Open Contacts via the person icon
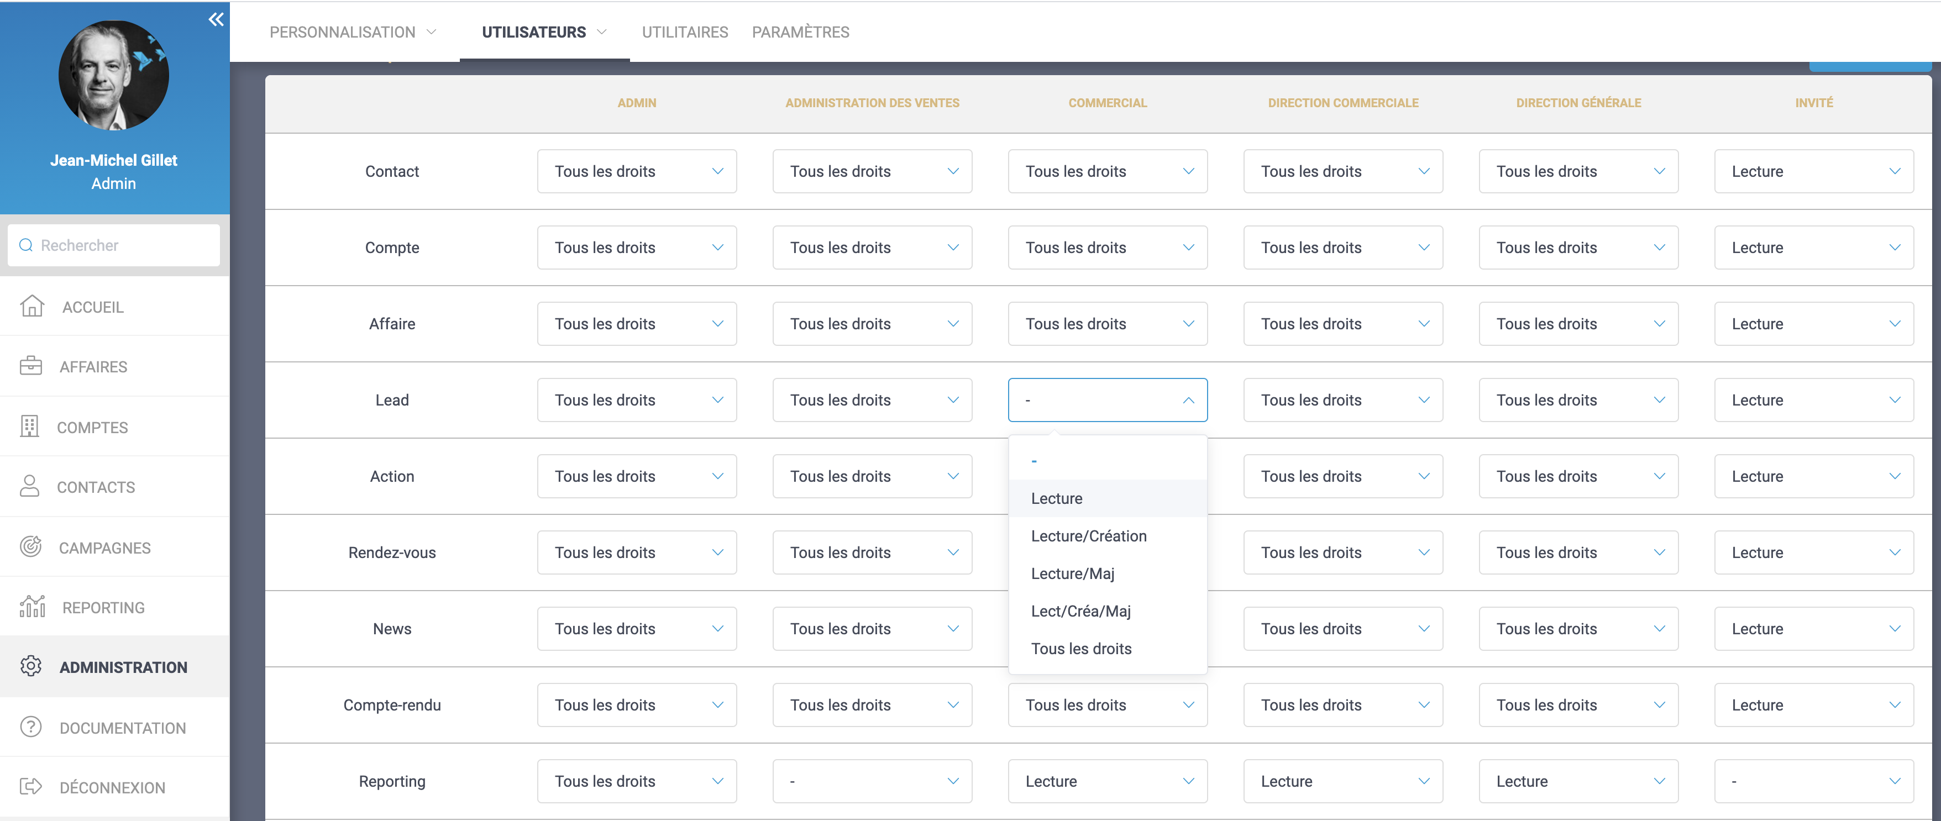The image size is (1941, 821). click(x=29, y=487)
